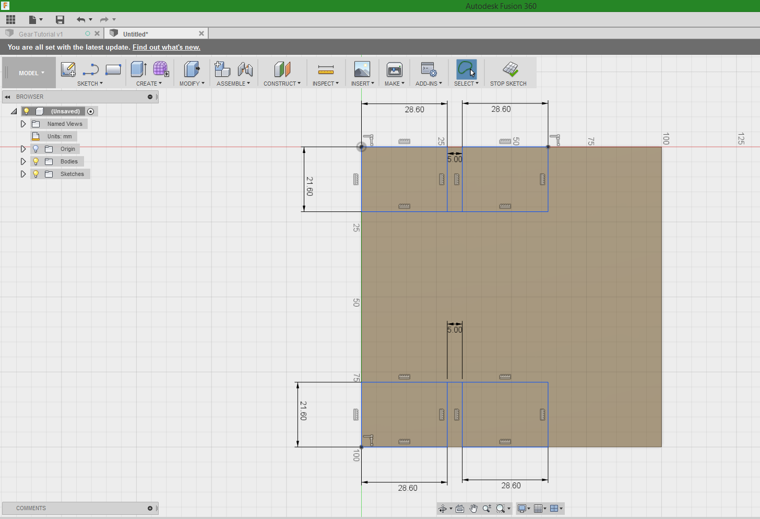
Task: Click the 3D Print icon under Make
Action: [x=394, y=69]
